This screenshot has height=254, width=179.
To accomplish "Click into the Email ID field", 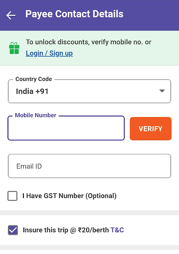I will 89,166.
